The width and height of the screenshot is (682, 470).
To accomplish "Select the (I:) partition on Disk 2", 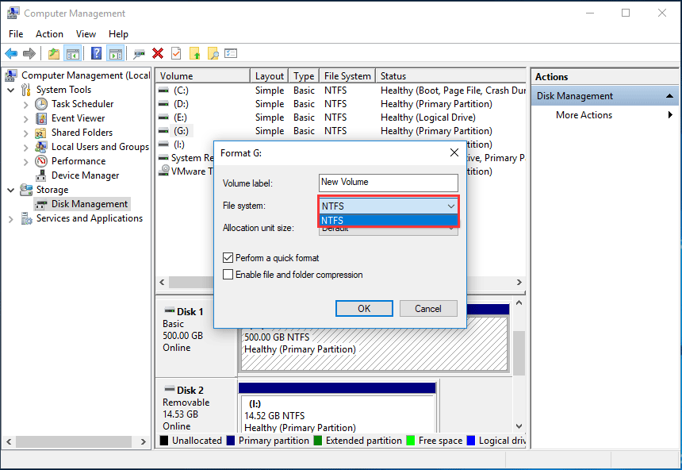I will (x=337, y=413).
